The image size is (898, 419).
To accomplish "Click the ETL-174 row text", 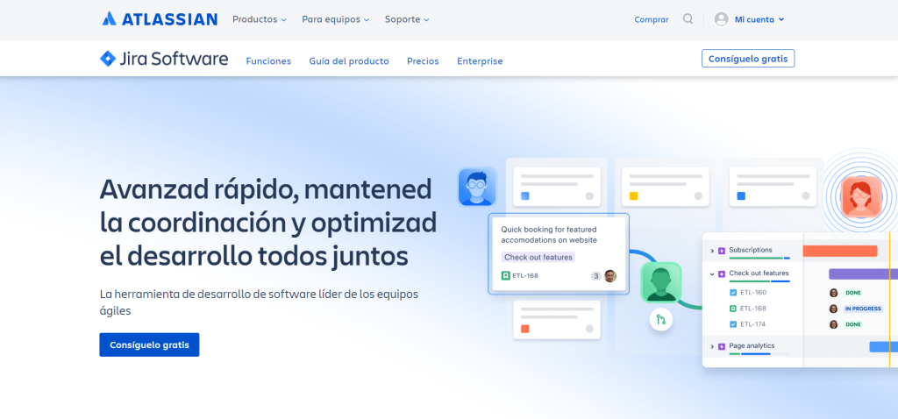I will 753,324.
